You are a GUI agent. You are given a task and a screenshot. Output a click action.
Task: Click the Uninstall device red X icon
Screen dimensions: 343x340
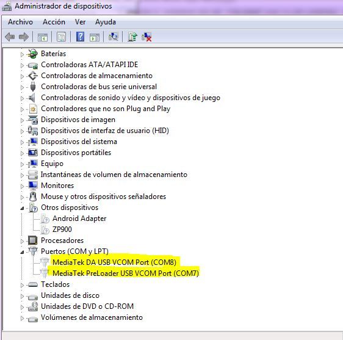pos(146,37)
